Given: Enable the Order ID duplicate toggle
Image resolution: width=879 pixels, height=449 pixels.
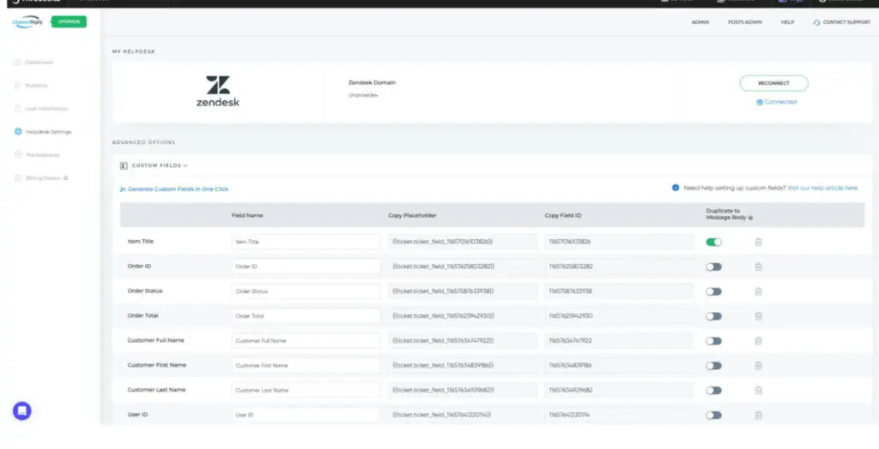Looking at the screenshot, I should [x=713, y=266].
